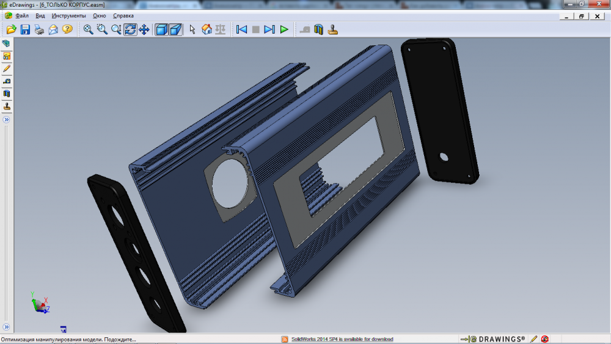Toggle the Rotate view tool
611x344 pixels.
[x=130, y=29]
